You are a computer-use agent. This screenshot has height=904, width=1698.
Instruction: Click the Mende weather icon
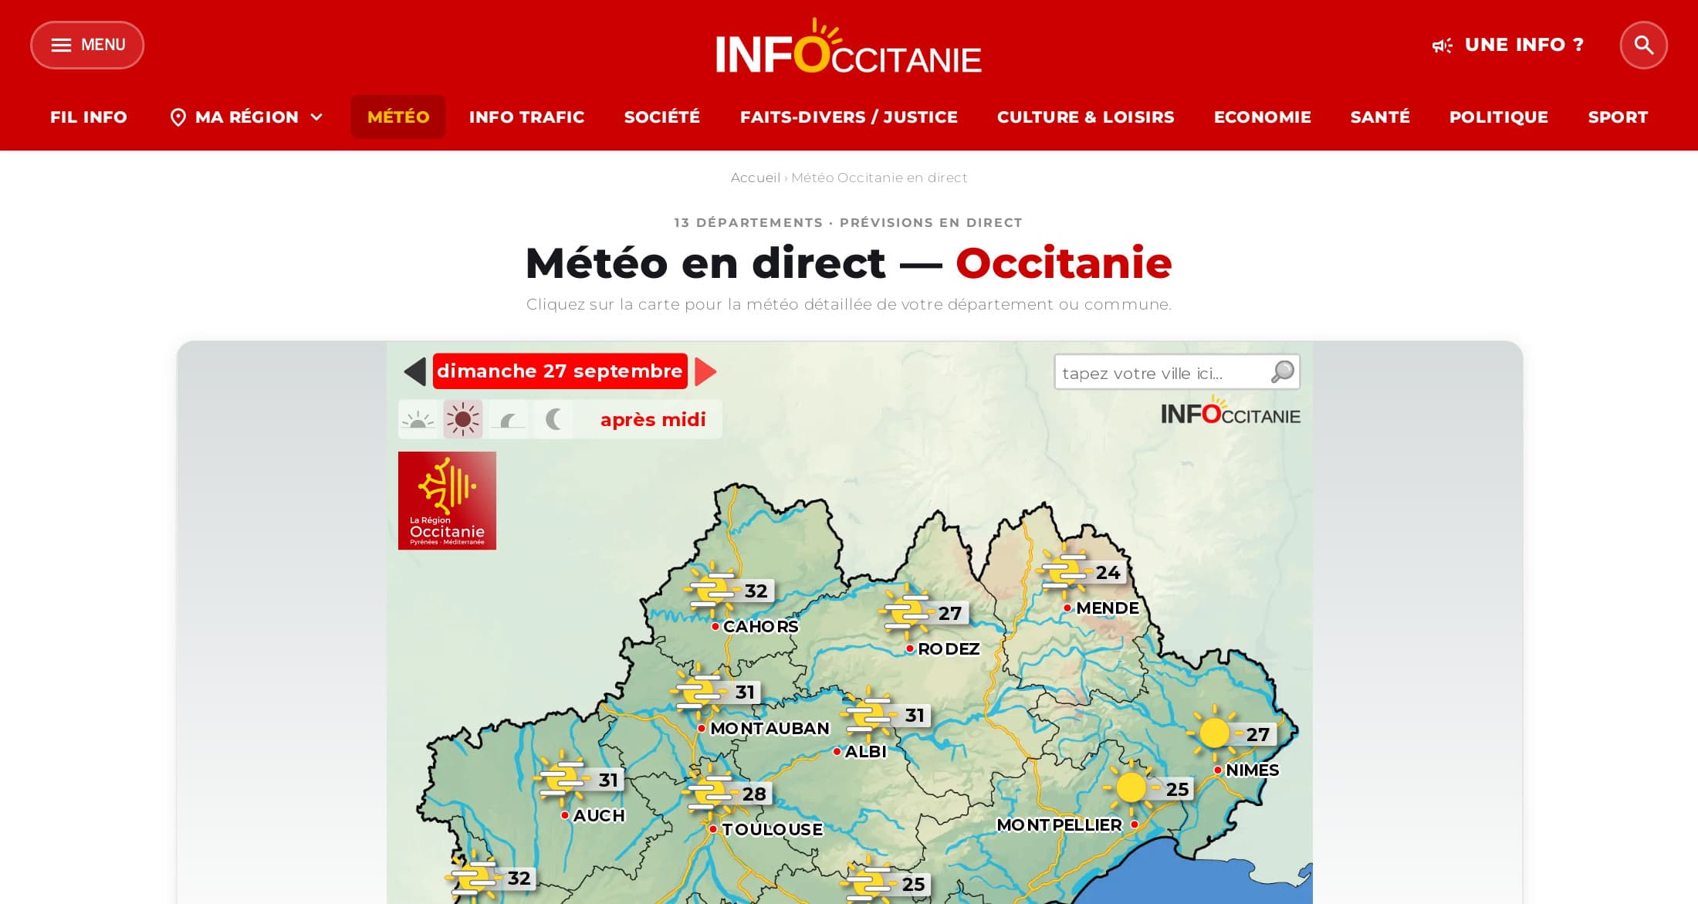tap(1064, 571)
